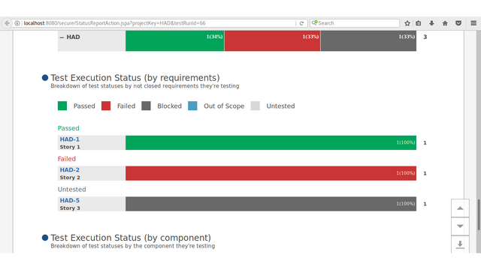Click the gray HAD-5 100% bar

[271, 204]
